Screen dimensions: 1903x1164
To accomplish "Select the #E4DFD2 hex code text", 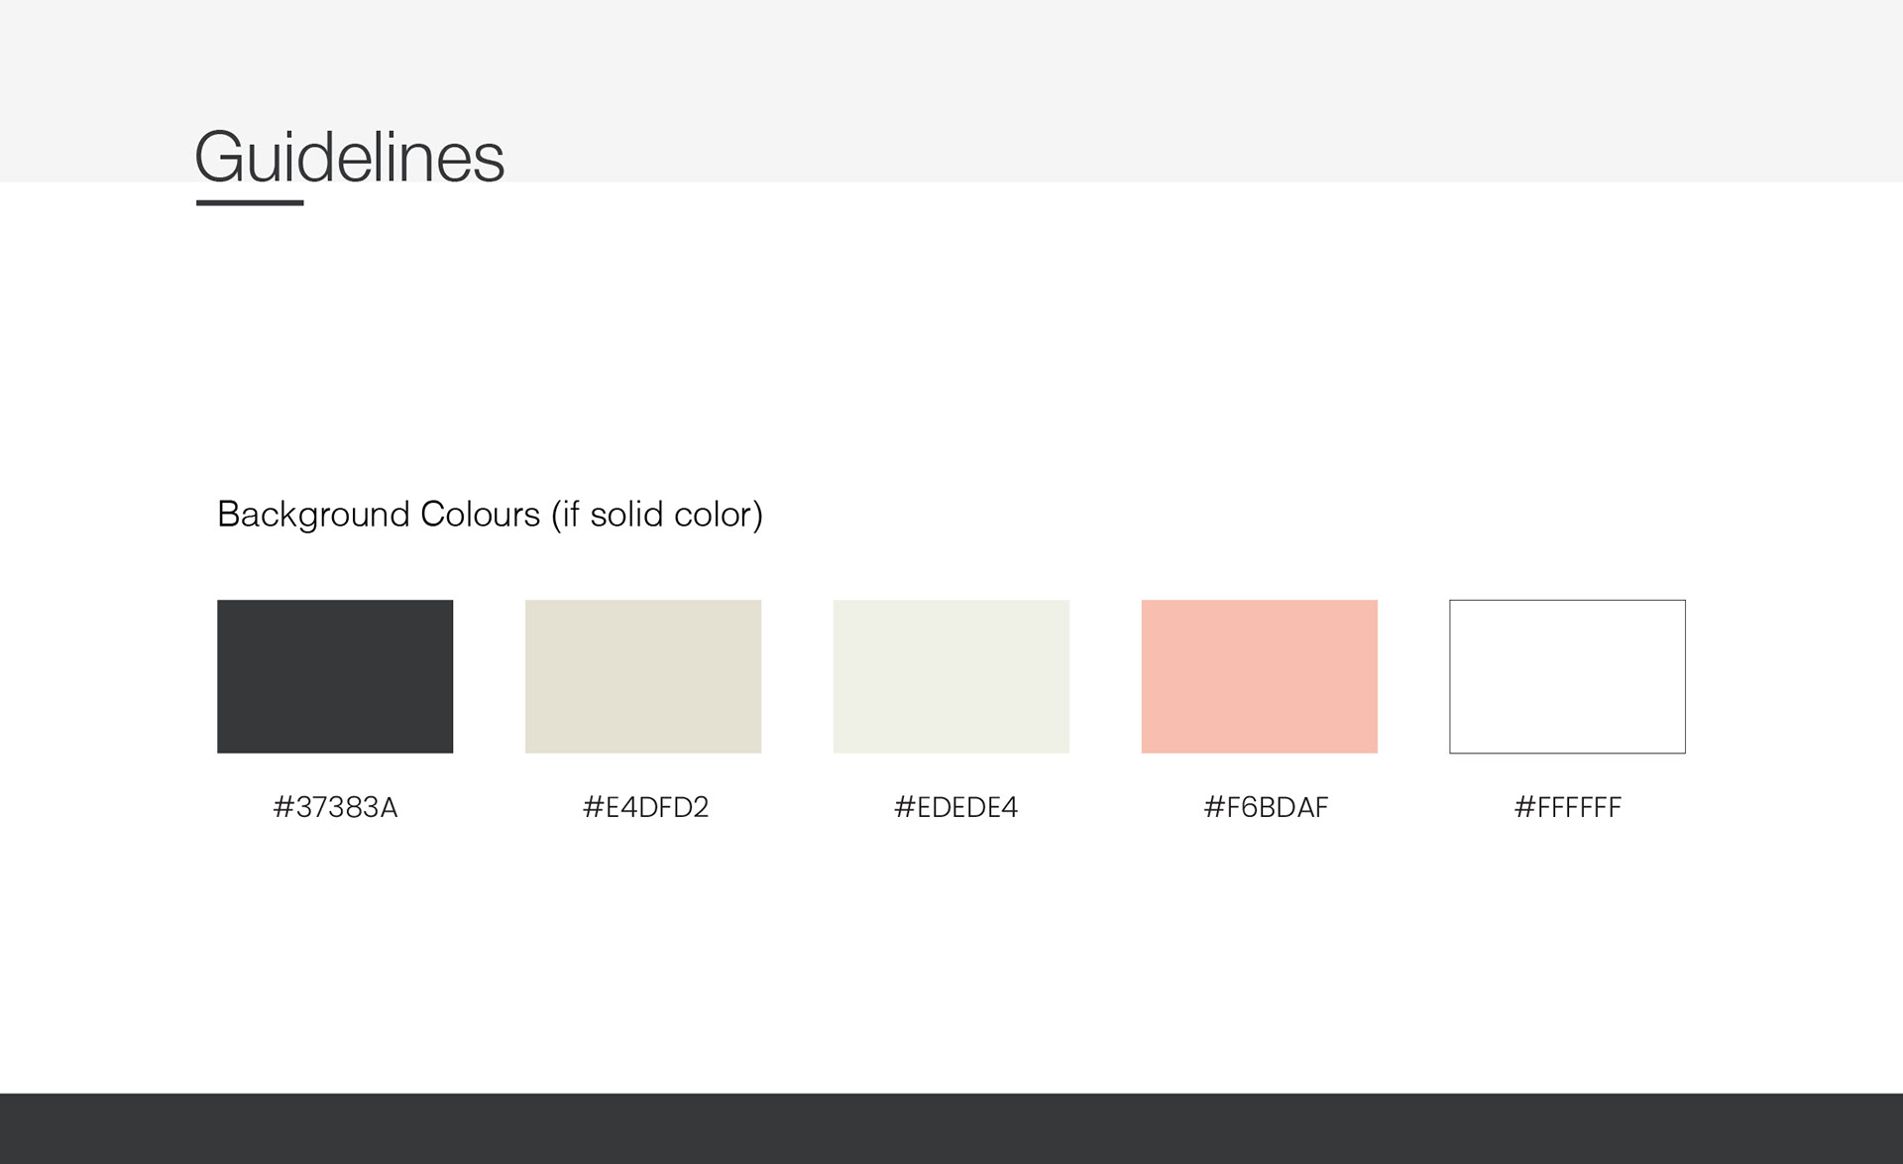I will click(645, 807).
